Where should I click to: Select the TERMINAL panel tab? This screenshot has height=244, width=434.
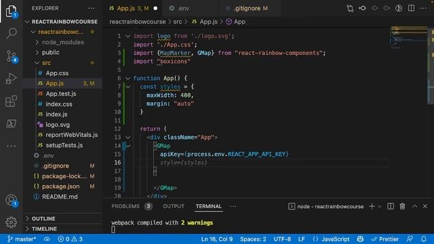pyautogui.click(x=209, y=206)
